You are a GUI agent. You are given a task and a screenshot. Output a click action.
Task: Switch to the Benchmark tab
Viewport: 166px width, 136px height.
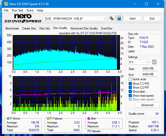click(x=12, y=28)
